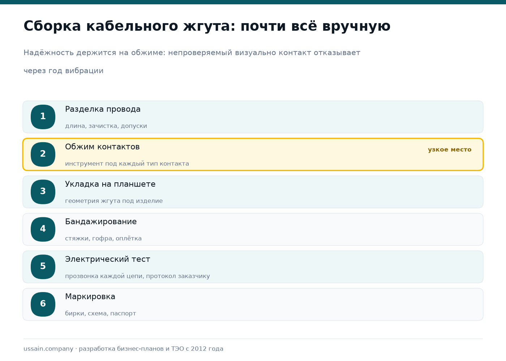Click 'стяжки, гофра, оплётка' description
The height and width of the screenshot is (361, 506).
(103, 239)
